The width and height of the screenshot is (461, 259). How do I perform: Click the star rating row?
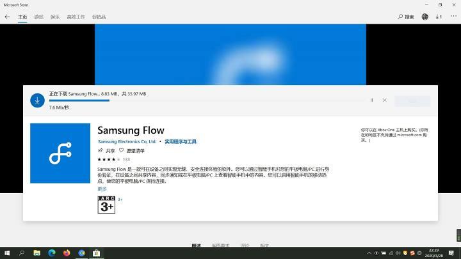pyautogui.click(x=113, y=159)
